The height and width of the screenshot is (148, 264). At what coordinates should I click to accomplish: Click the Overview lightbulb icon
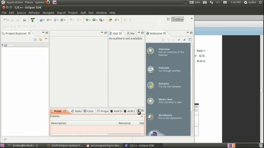pos(151,51)
